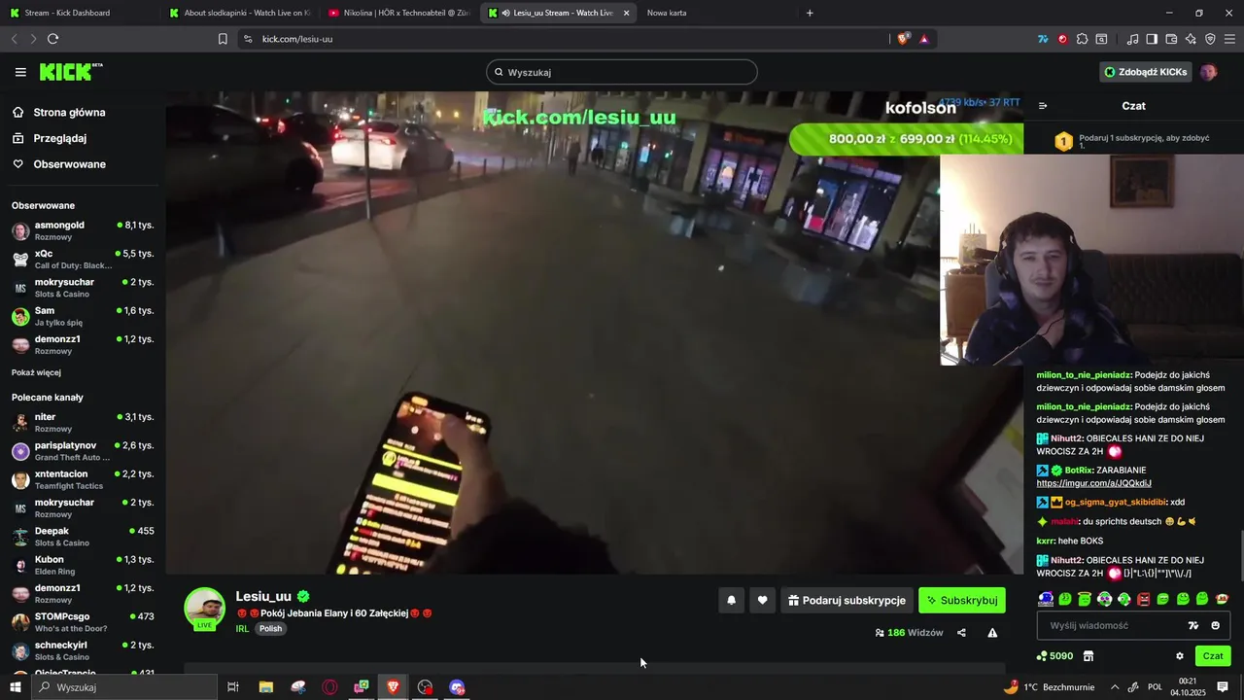1244x700 pixels.
Task: Open Brave VPN shield icon
Action: click(1210, 39)
